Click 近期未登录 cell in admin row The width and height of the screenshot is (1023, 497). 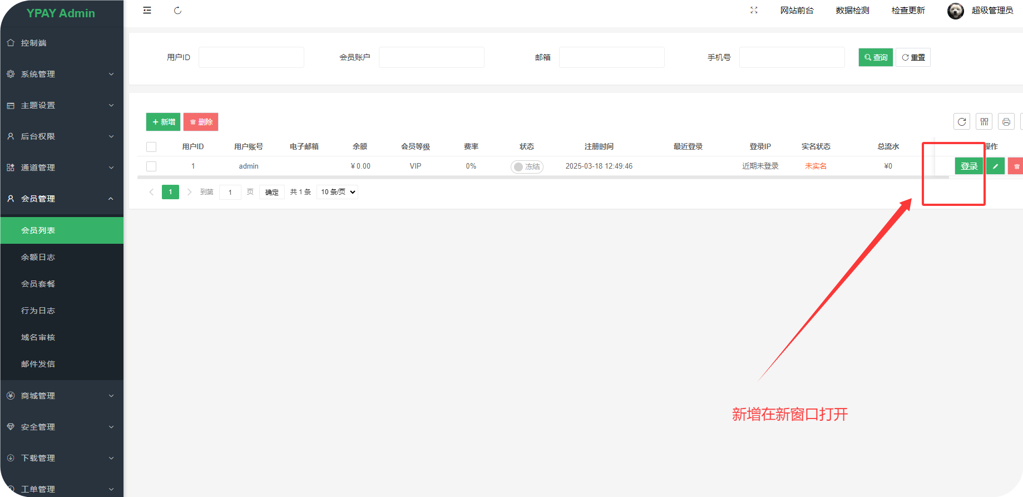(x=760, y=166)
